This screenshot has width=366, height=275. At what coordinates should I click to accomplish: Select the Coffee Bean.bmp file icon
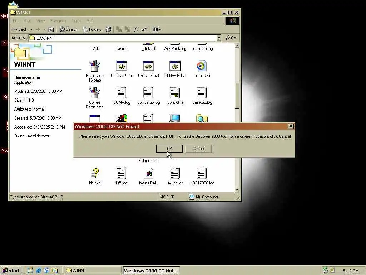tap(94, 93)
